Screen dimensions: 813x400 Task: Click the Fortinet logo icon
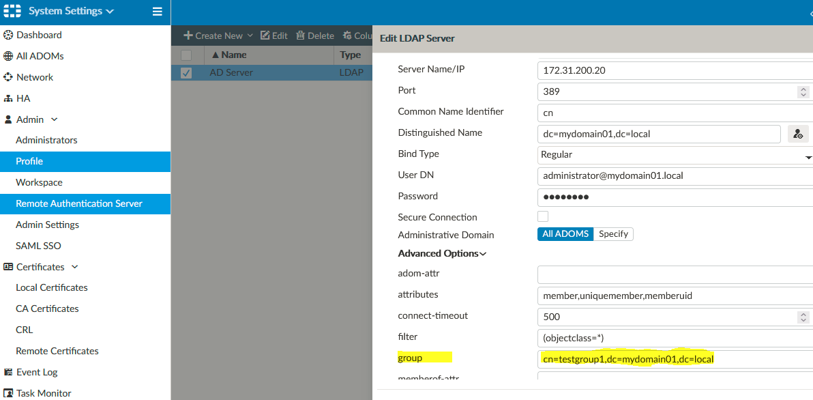click(12, 12)
